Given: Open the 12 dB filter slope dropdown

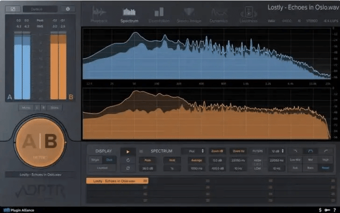Looking at the screenshot, I should pos(277,151).
